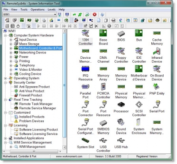Image resolution: width=177 pixels, height=164 pixels.
Task: Expand the Mass Storage tree node
Action: [11, 44]
